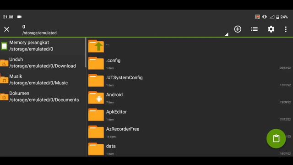Tap the .config folder date 25/12/22
The width and height of the screenshot is (293, 165).
click(285, 68)
